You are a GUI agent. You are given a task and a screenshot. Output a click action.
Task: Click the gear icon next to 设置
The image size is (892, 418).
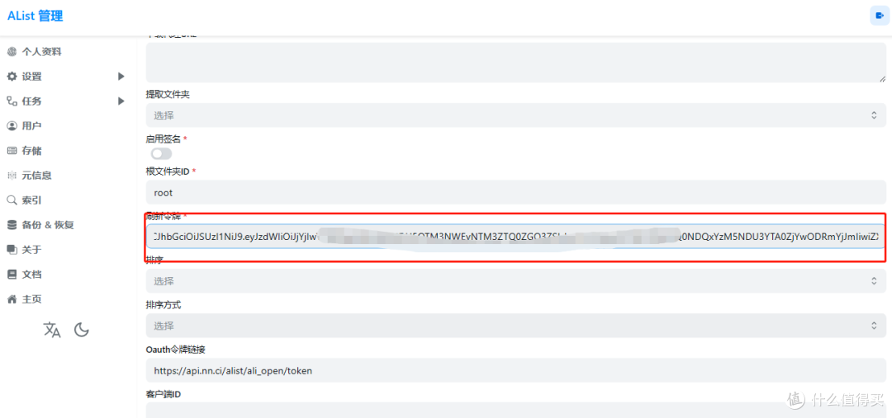12,77
